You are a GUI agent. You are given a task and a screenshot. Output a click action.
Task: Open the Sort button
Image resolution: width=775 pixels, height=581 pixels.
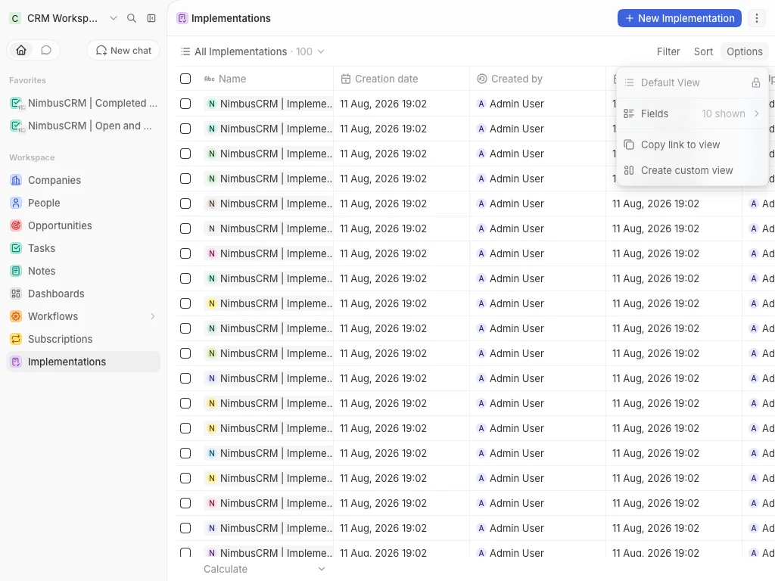703,51
